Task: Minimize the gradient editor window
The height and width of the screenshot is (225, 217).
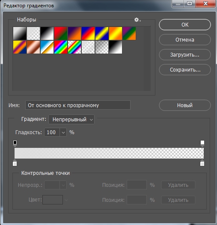Action: click(178, 3)
